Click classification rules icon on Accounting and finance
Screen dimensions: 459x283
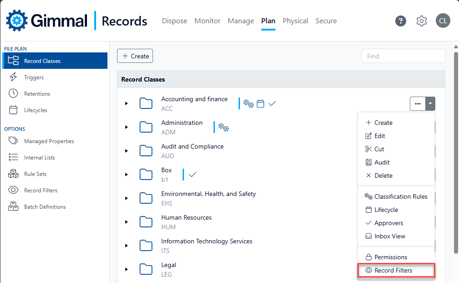point(249,103)
